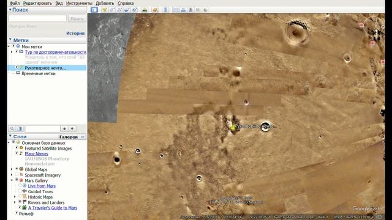This screenshot has height=220, width=392.
Task: Click the Mars Gallery red star icon
Action: [x=21, y=180]
